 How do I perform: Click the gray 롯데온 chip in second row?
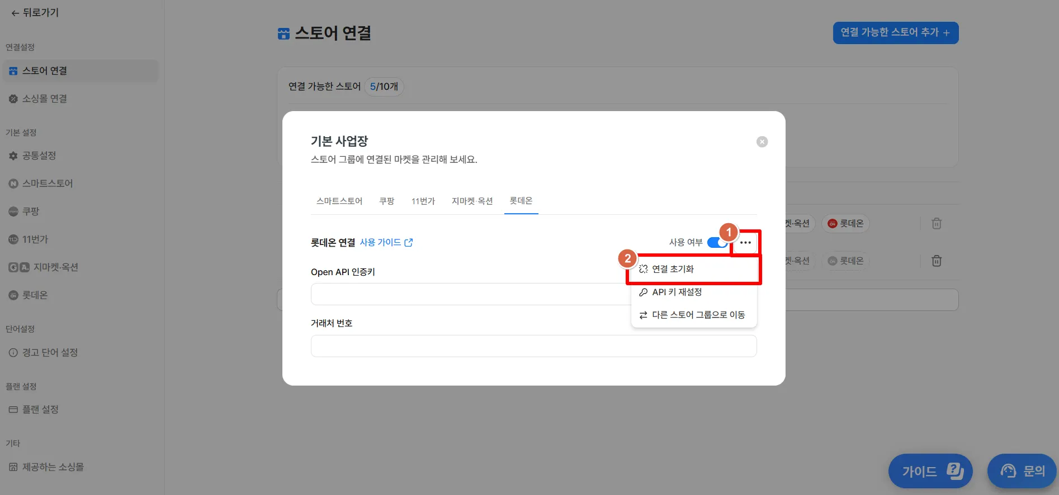click(x=845, y=261)
